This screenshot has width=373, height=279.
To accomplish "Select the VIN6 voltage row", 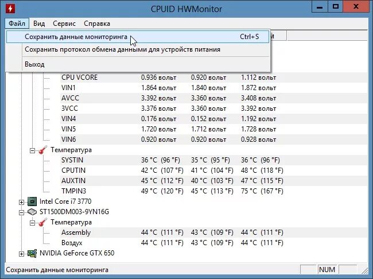I will point(213,139).
